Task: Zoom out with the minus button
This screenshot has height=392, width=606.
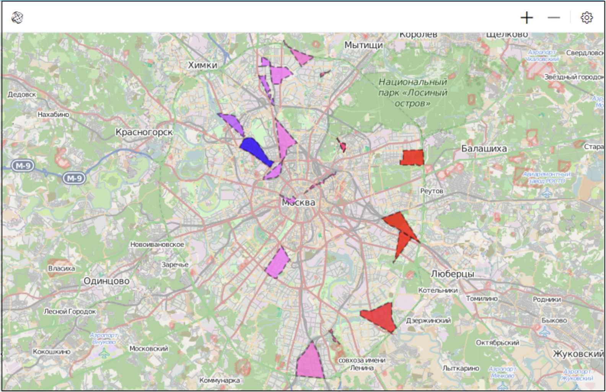Action: (553, 18)
